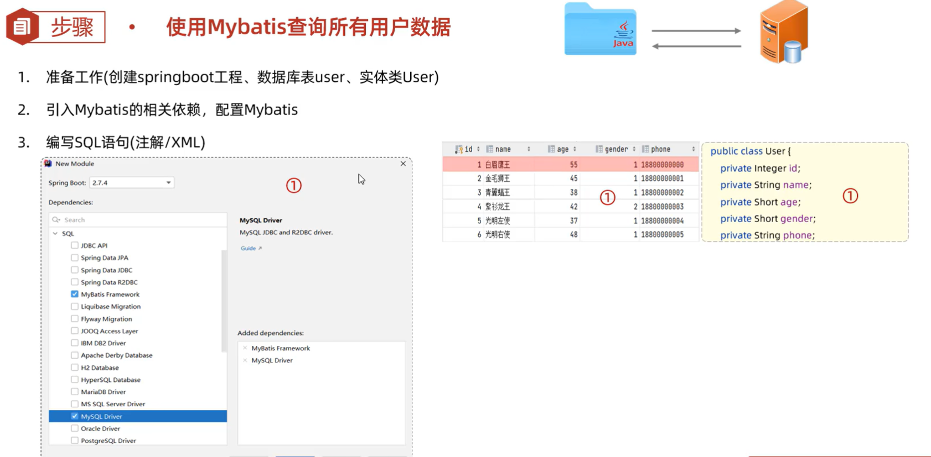Check the Oracle Driver checkbox
This screenshot has height=457, width=931.
[x=75, y=428]
